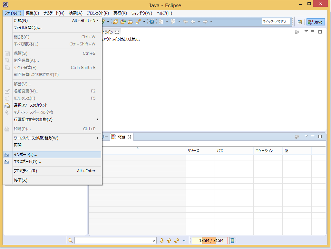Screen dimensions: 331x249
Task: Maximize the Outline view panel
Action: click(x=320, y=32)
